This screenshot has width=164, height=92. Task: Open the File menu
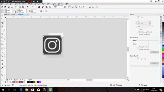[3, 4]
